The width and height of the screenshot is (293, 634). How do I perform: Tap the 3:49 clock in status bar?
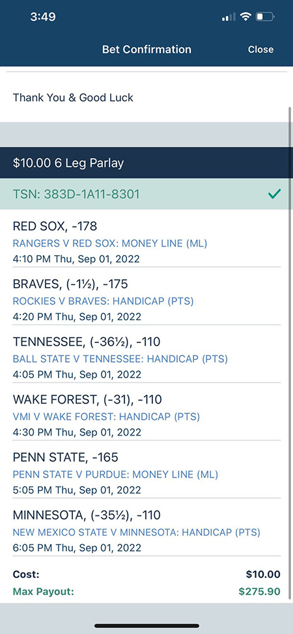pos(43,17)
